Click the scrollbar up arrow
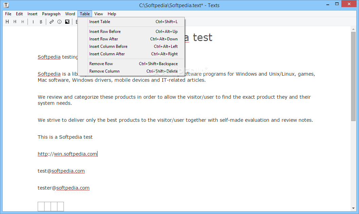The image size is (359, 214). pyautogui.click(x=353, y=29)
